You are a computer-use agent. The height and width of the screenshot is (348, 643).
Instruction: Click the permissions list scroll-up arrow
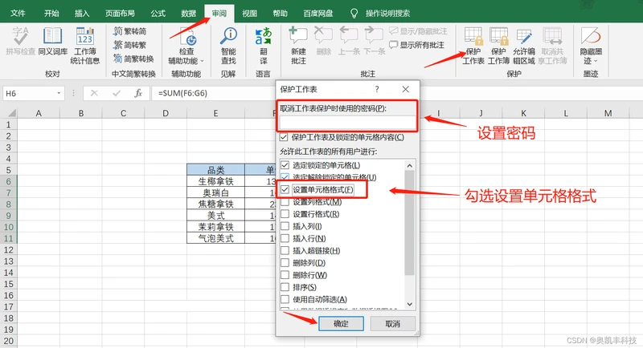(x=409, y=165)
